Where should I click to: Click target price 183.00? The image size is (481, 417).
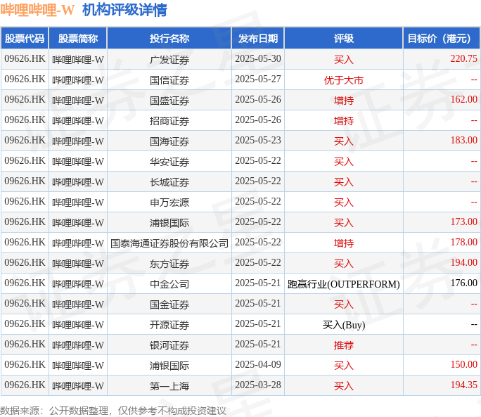[463, 140]
